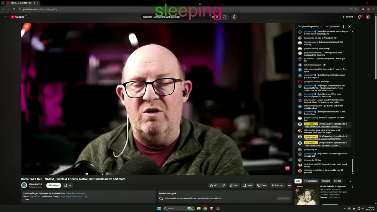This screenshot has height=212, width=377.
Task: Open the tab search dropdown arrow
Action: tap(3, 3)
